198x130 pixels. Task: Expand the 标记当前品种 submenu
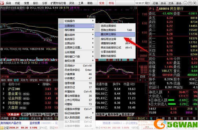coord(77,113)
